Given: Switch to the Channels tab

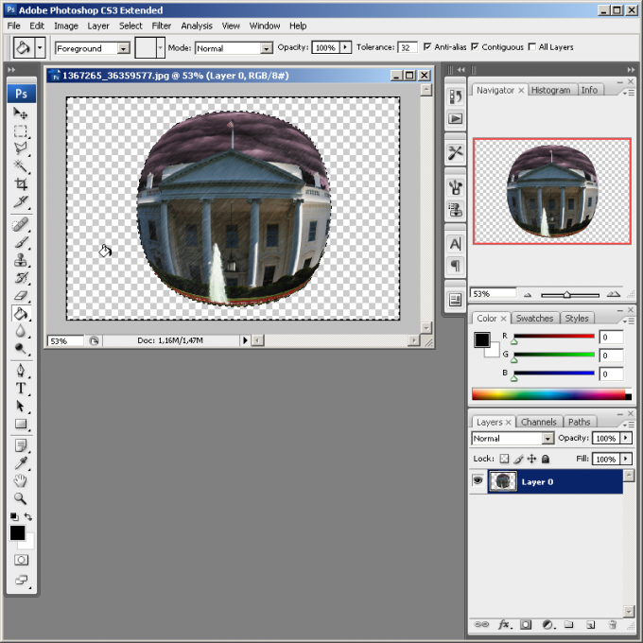Looking at the screenshot, I should point(538,422).
